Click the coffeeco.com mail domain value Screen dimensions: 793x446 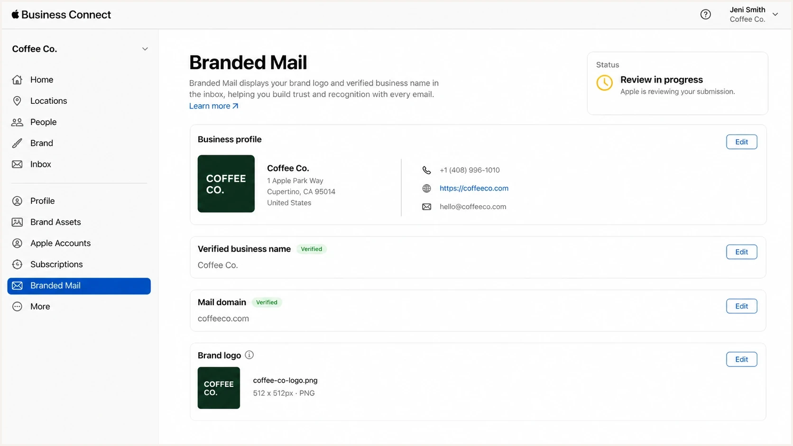223,319
